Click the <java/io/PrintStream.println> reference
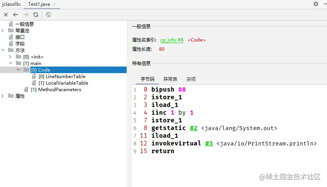This screenshot has width=327, height=187. [267, 144]
